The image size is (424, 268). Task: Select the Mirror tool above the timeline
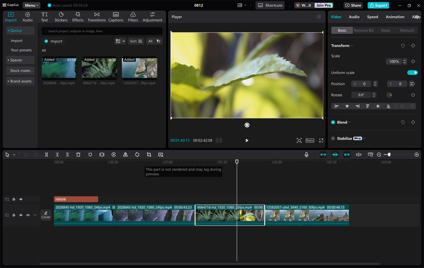pyautogui.click(x=125, y=155)
